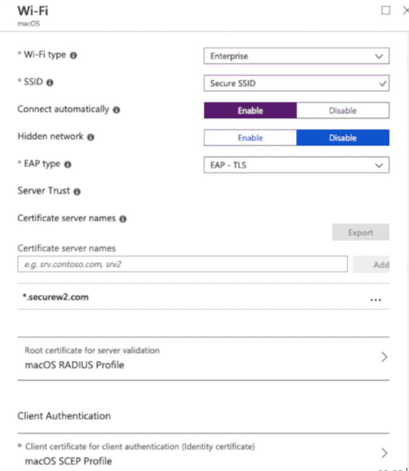Open the macOS SCEP Profile client certificate
Screen dimensions: 409x471
point(203,454)
